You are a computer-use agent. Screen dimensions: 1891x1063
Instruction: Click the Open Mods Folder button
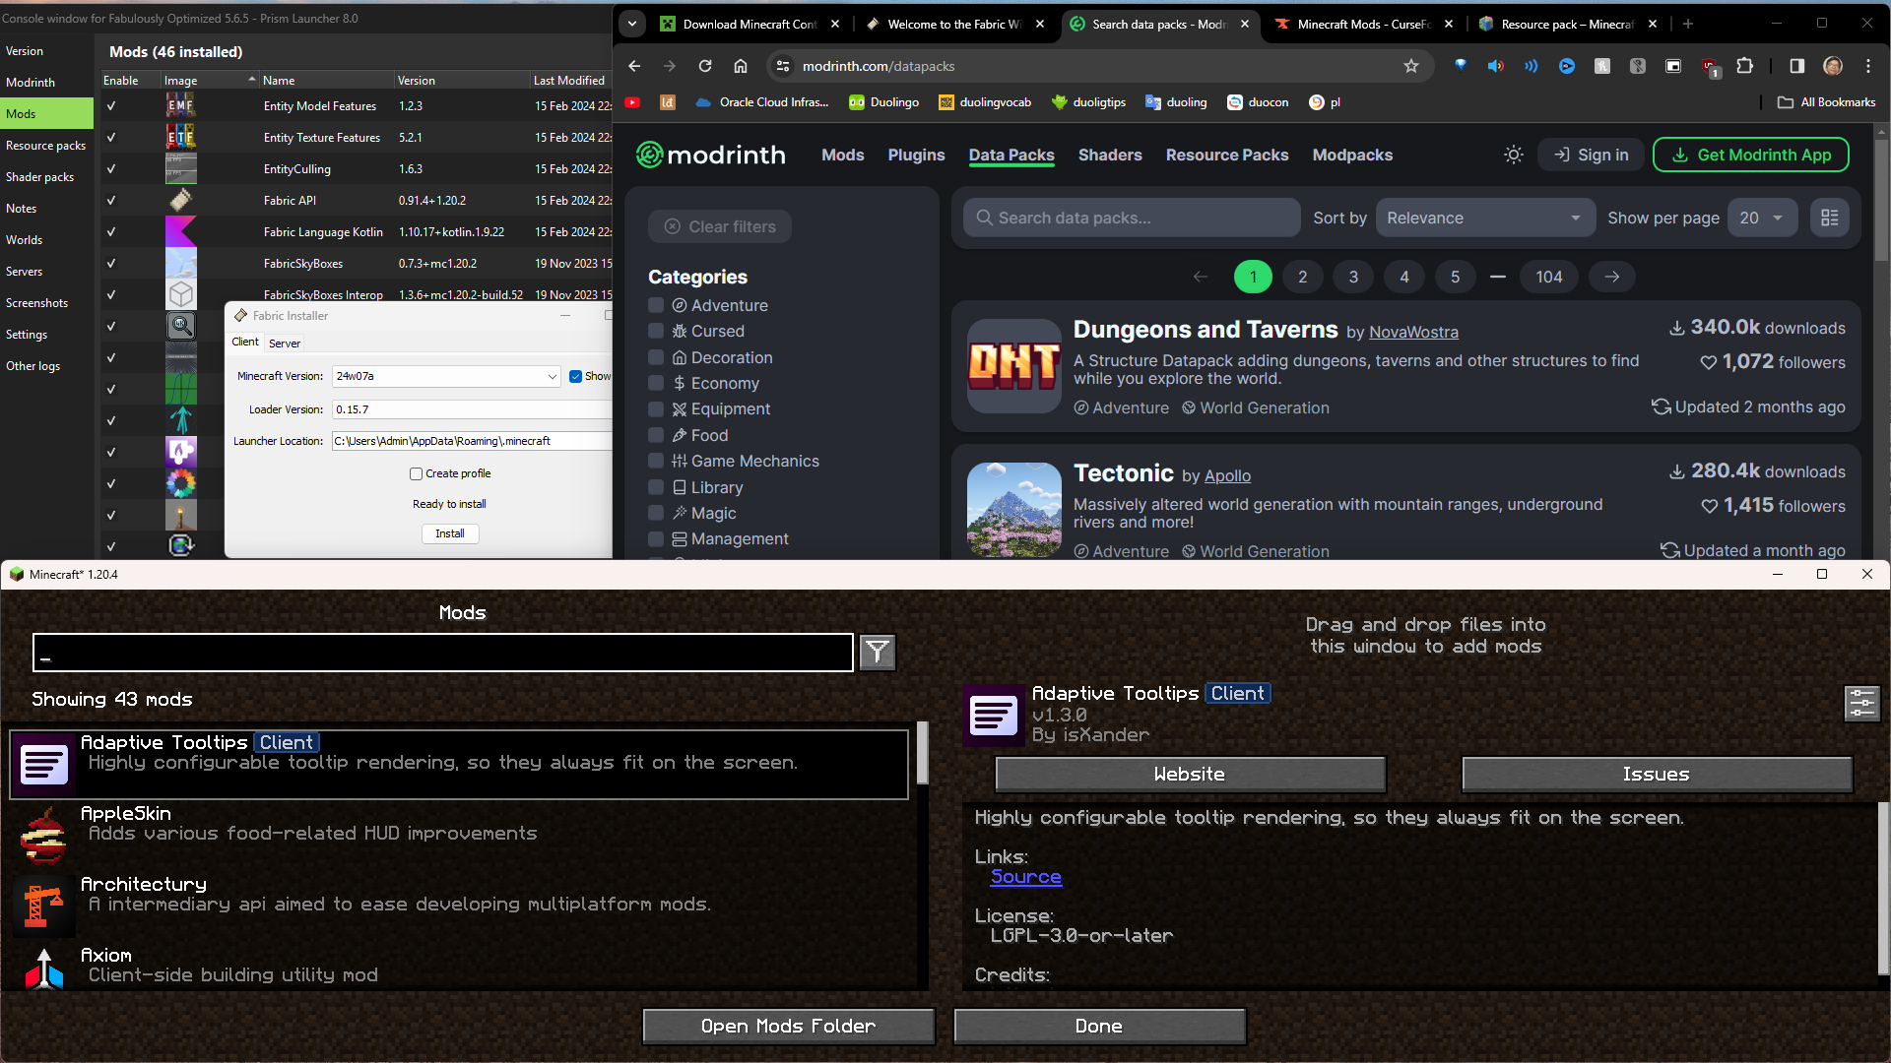789,1026
